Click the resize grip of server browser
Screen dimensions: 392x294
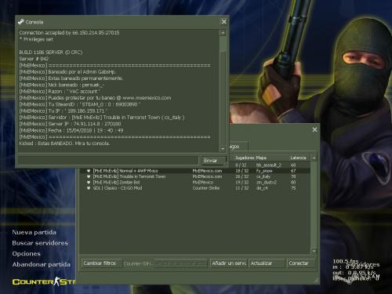click(x=316, y=281)
